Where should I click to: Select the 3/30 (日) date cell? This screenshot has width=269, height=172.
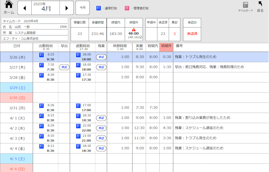[x=16, y=98]
